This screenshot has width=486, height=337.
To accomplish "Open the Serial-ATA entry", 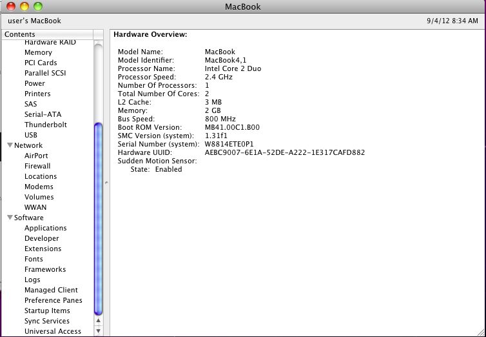I will coord(43,114).
